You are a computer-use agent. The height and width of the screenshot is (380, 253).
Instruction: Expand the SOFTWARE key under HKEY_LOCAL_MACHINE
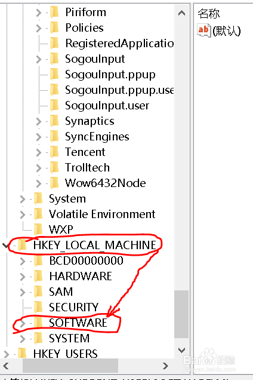(22, 323)
